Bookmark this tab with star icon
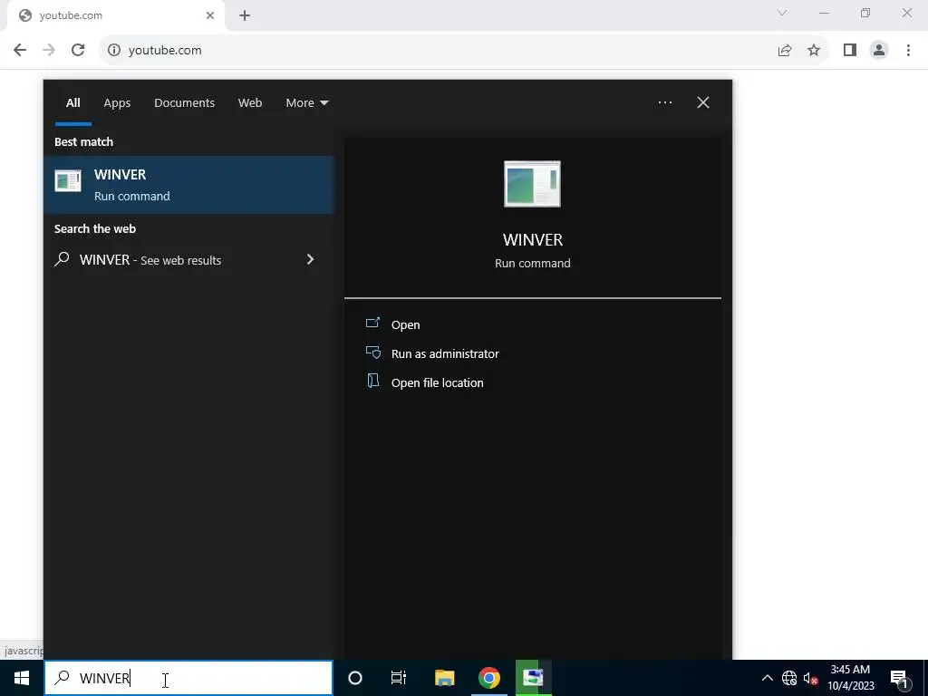928x696 pixels. click(814, 51)
